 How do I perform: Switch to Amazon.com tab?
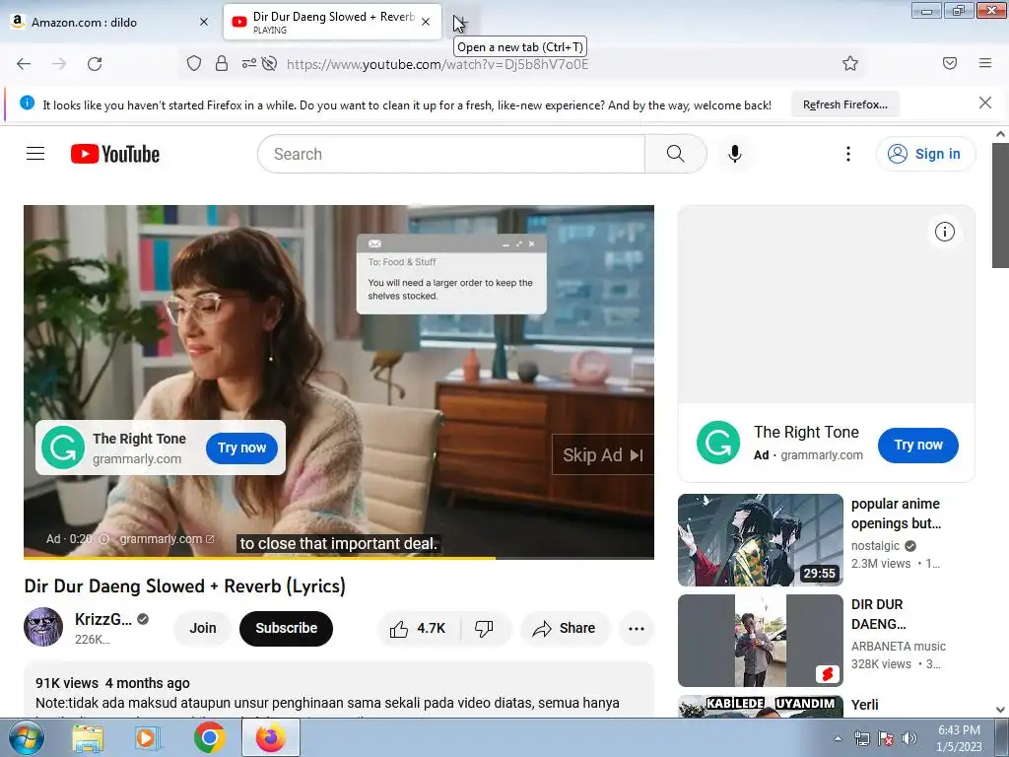[x=109, y=22]
